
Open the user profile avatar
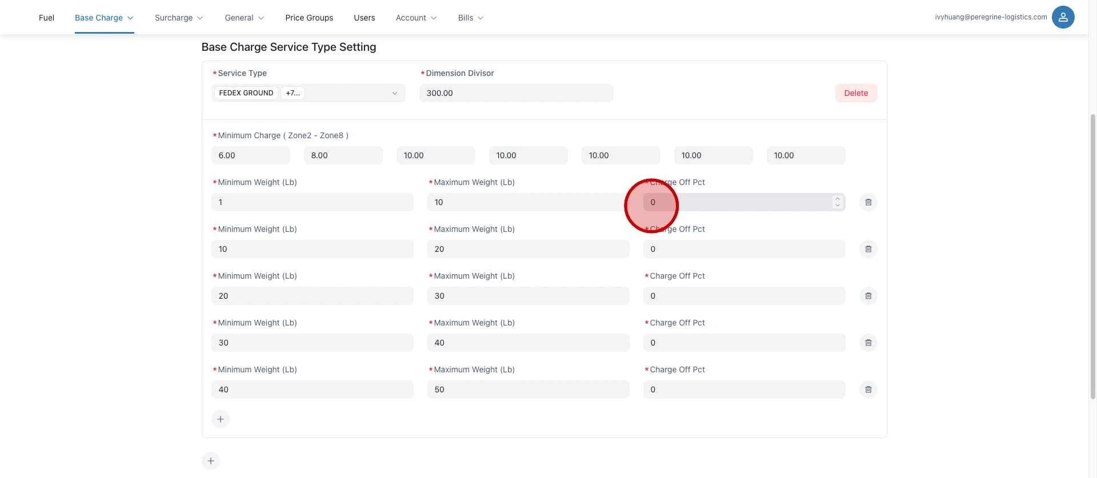point(1063,17)
